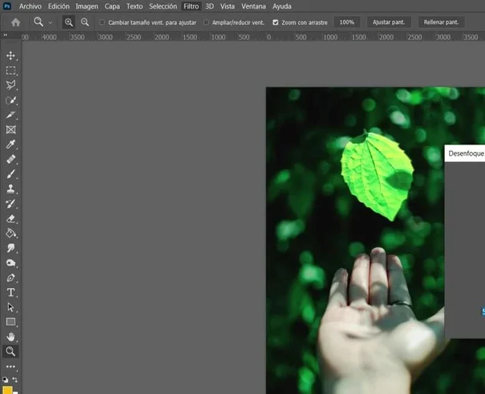Select the Healing Brush tool

click(11, 159)
